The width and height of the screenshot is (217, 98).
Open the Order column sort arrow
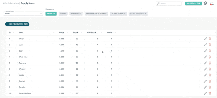(115, 33)
